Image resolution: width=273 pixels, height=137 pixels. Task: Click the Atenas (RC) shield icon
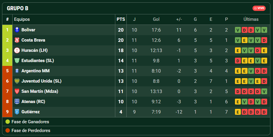(17, 102)
